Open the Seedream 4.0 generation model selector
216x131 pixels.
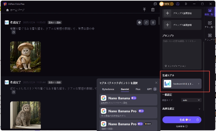click(x=182, y=84)
